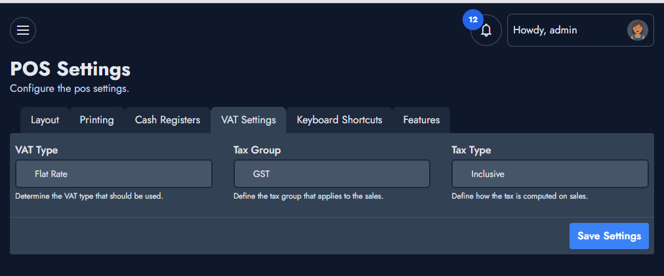The width and height of the screenshot is (664, 276).
Task: Click the POS Settings page heading
Action: (70, 69)
